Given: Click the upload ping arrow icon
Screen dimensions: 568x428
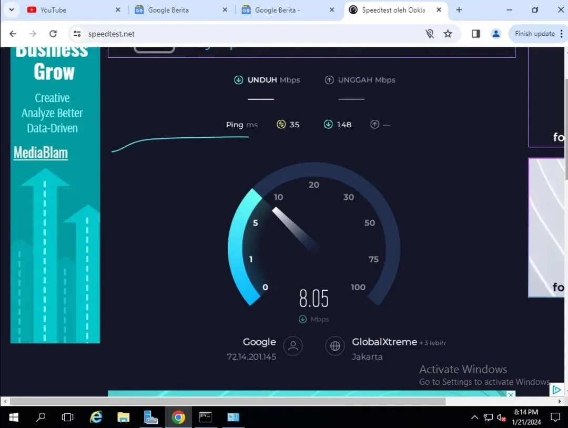Looking at the screenshot, I should [374, 124].
